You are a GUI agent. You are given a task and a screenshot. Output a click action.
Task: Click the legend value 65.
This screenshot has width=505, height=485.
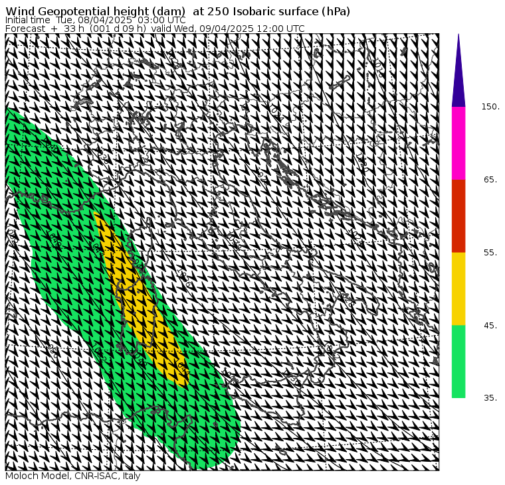[490, 179]
